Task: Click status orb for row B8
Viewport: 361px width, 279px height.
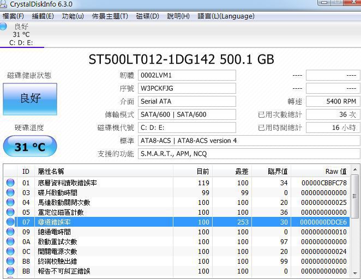Action: coord(10,261)
